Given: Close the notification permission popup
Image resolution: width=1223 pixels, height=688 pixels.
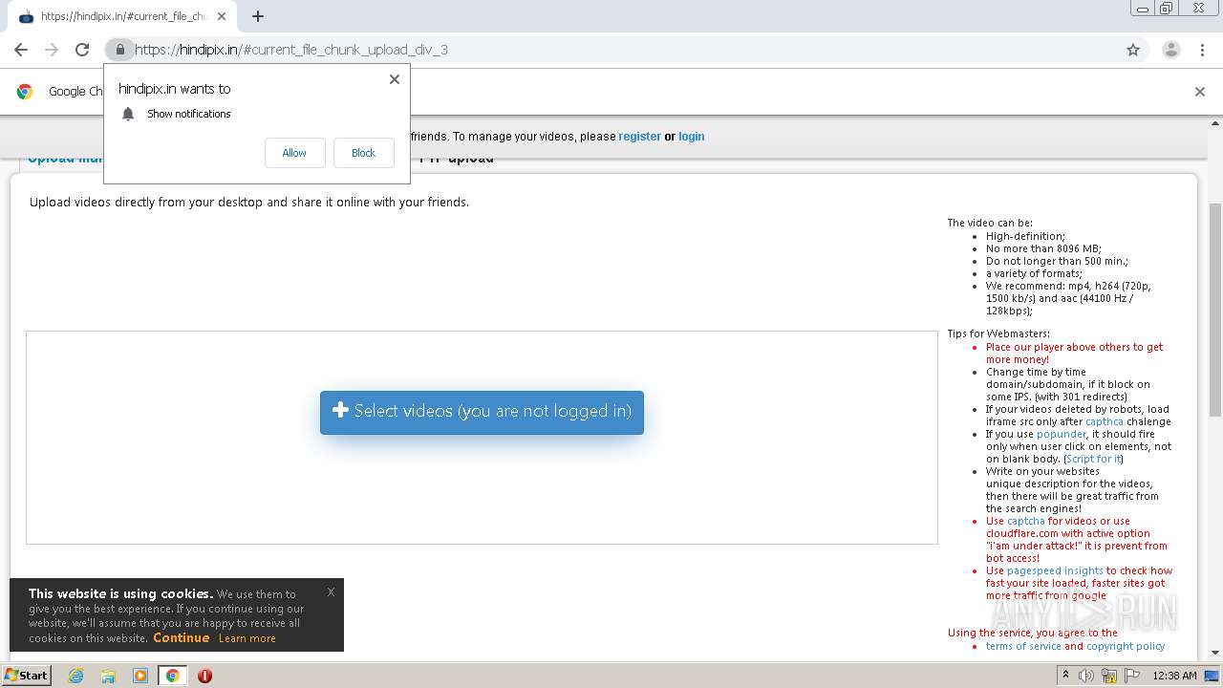Looking at the screenshot, I should point(395,79).
